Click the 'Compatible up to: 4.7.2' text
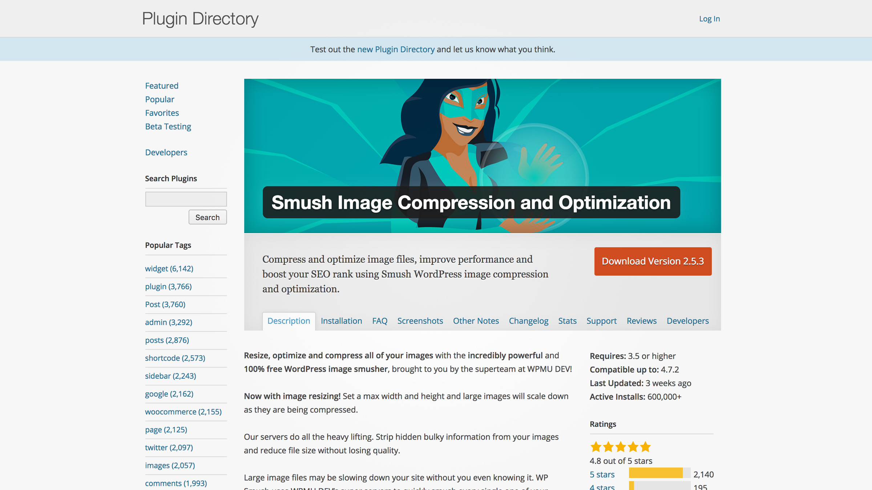 634,370
